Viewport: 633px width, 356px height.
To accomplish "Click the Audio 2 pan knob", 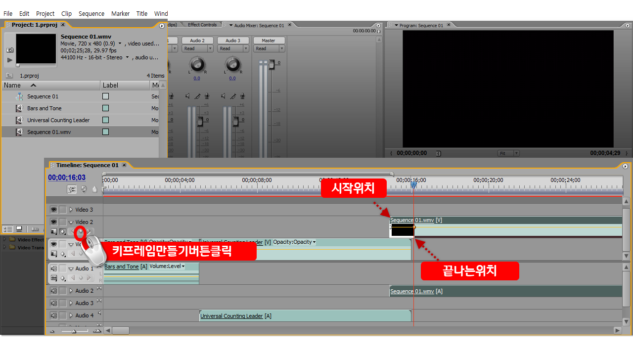I will point(197,64).
